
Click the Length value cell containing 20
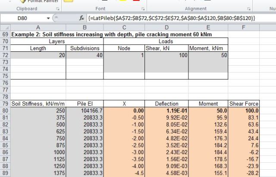pos(38,56)
